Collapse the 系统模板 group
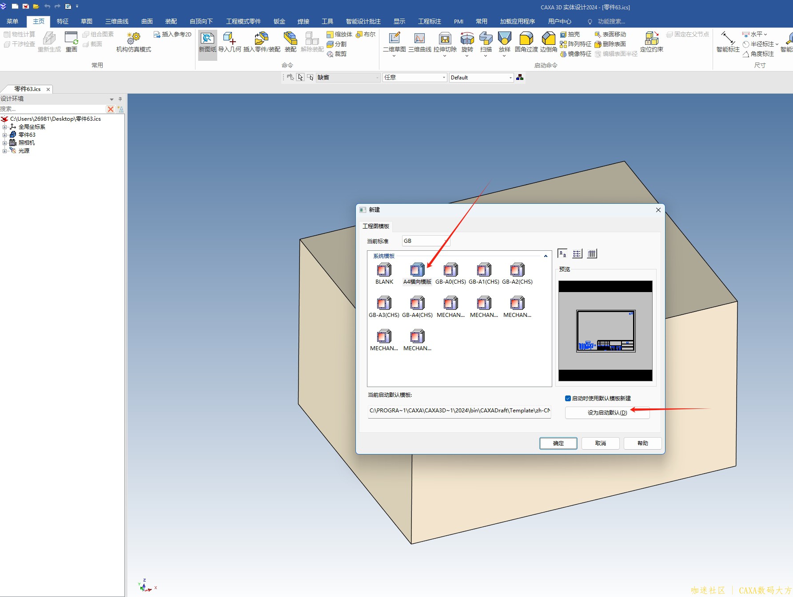 (x=546, y=256)
